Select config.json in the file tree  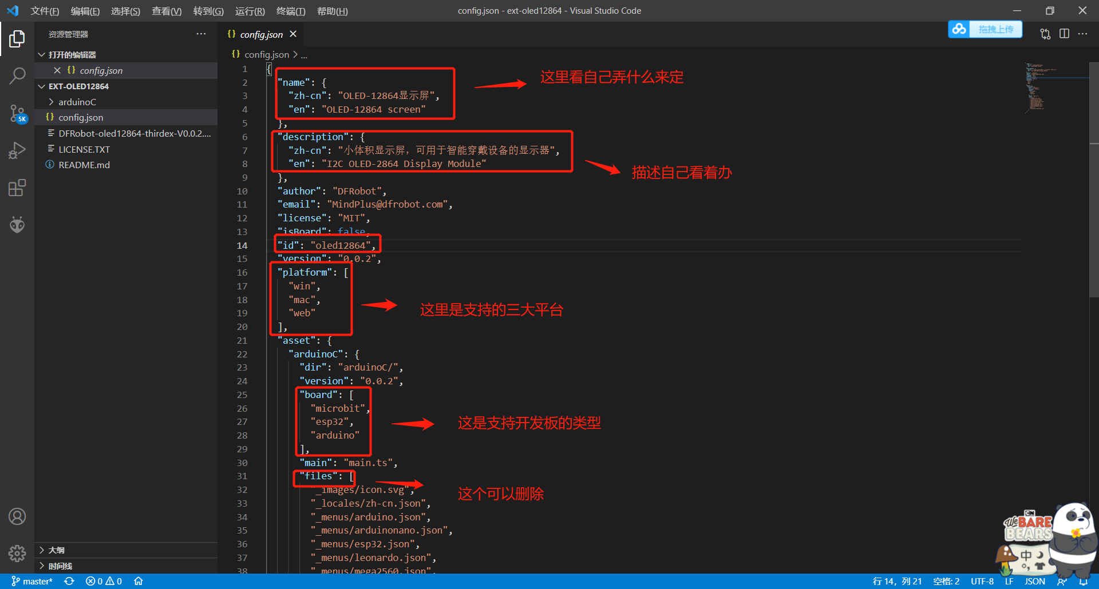[126, 117]
